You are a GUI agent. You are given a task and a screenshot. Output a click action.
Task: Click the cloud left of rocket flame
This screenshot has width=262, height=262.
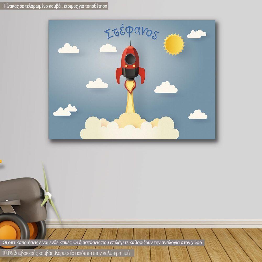click(x=97, y=84)
